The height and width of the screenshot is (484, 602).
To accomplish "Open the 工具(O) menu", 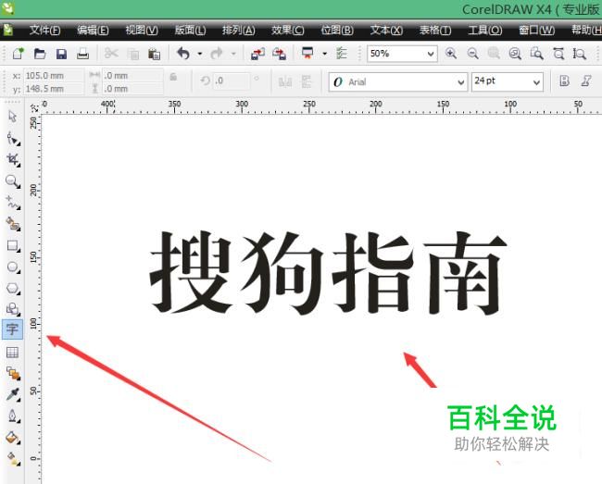I will (485, 30).
